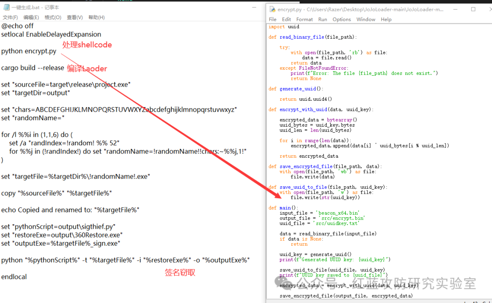
Task: Open Window menu in IDLE editor
Action: [x=365, y=20]
